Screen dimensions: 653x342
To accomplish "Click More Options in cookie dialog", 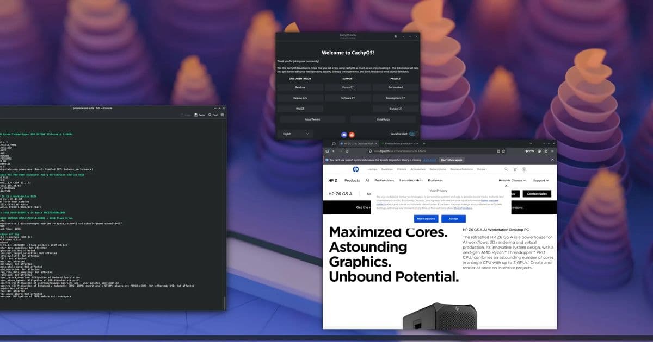I will [426, 218].
